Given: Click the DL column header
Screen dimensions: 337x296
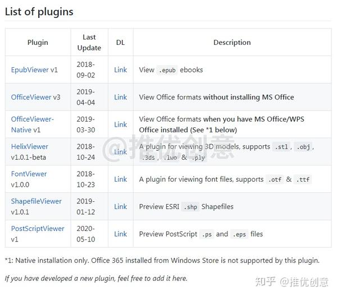Looking at the screenshot, I should coord(120,43).
